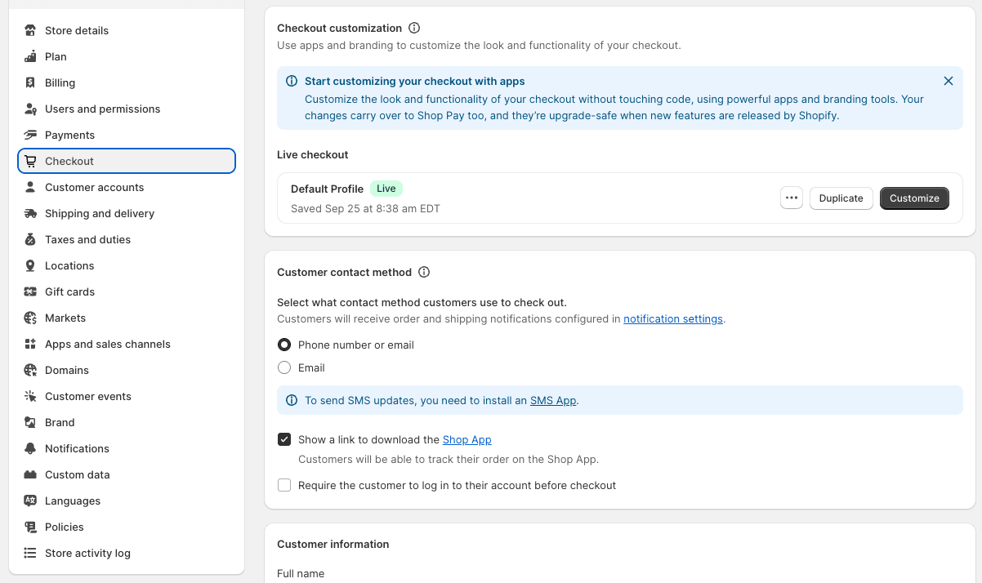Select the Phone number or email option
982x583 pixels.
(283, 345)
